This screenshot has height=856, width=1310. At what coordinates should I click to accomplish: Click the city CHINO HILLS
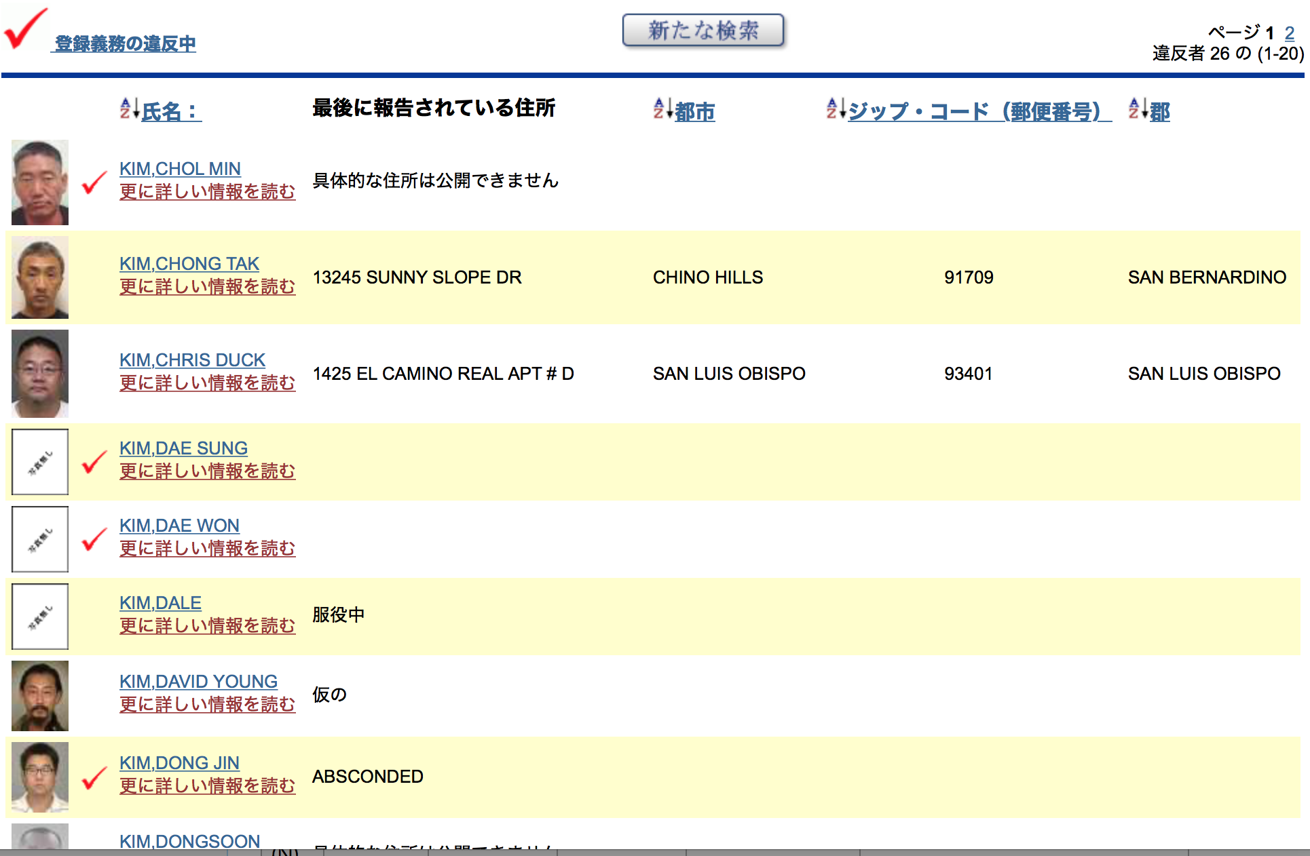[708, 277]
